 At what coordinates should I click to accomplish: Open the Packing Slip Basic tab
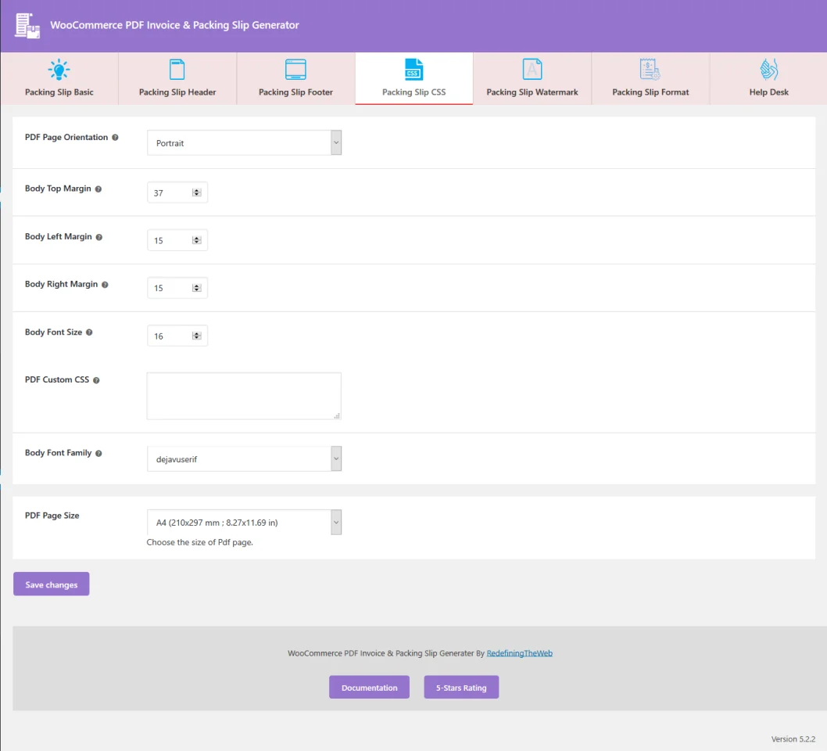(59, 79)
